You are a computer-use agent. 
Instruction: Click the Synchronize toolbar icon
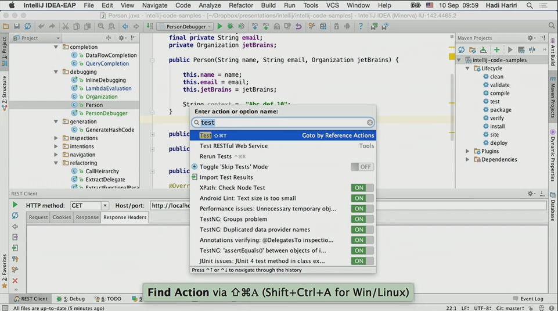pyautogui.click(x=27, y=26)
